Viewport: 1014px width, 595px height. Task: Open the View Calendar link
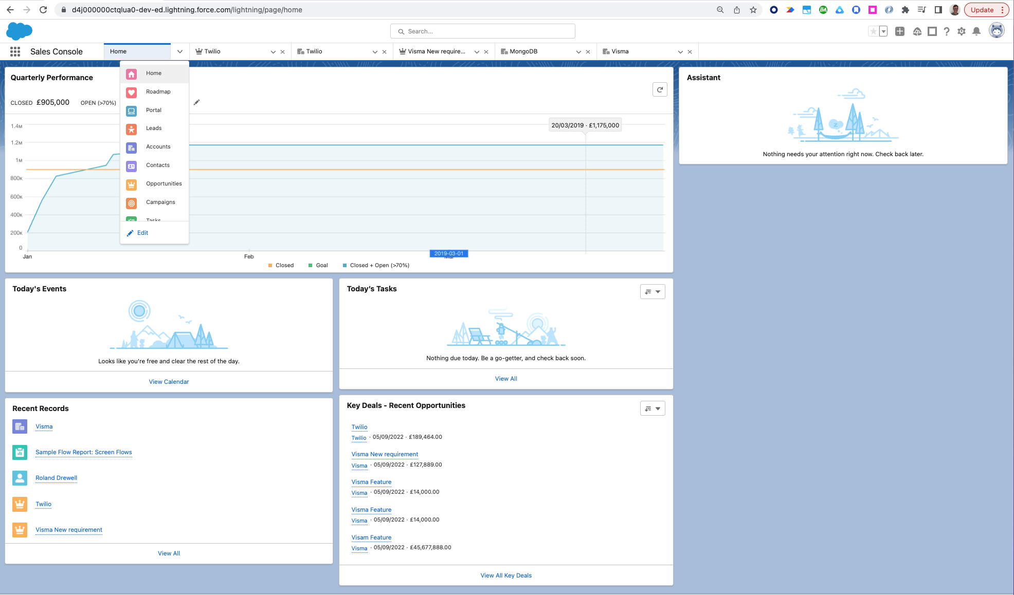point(169,382)
